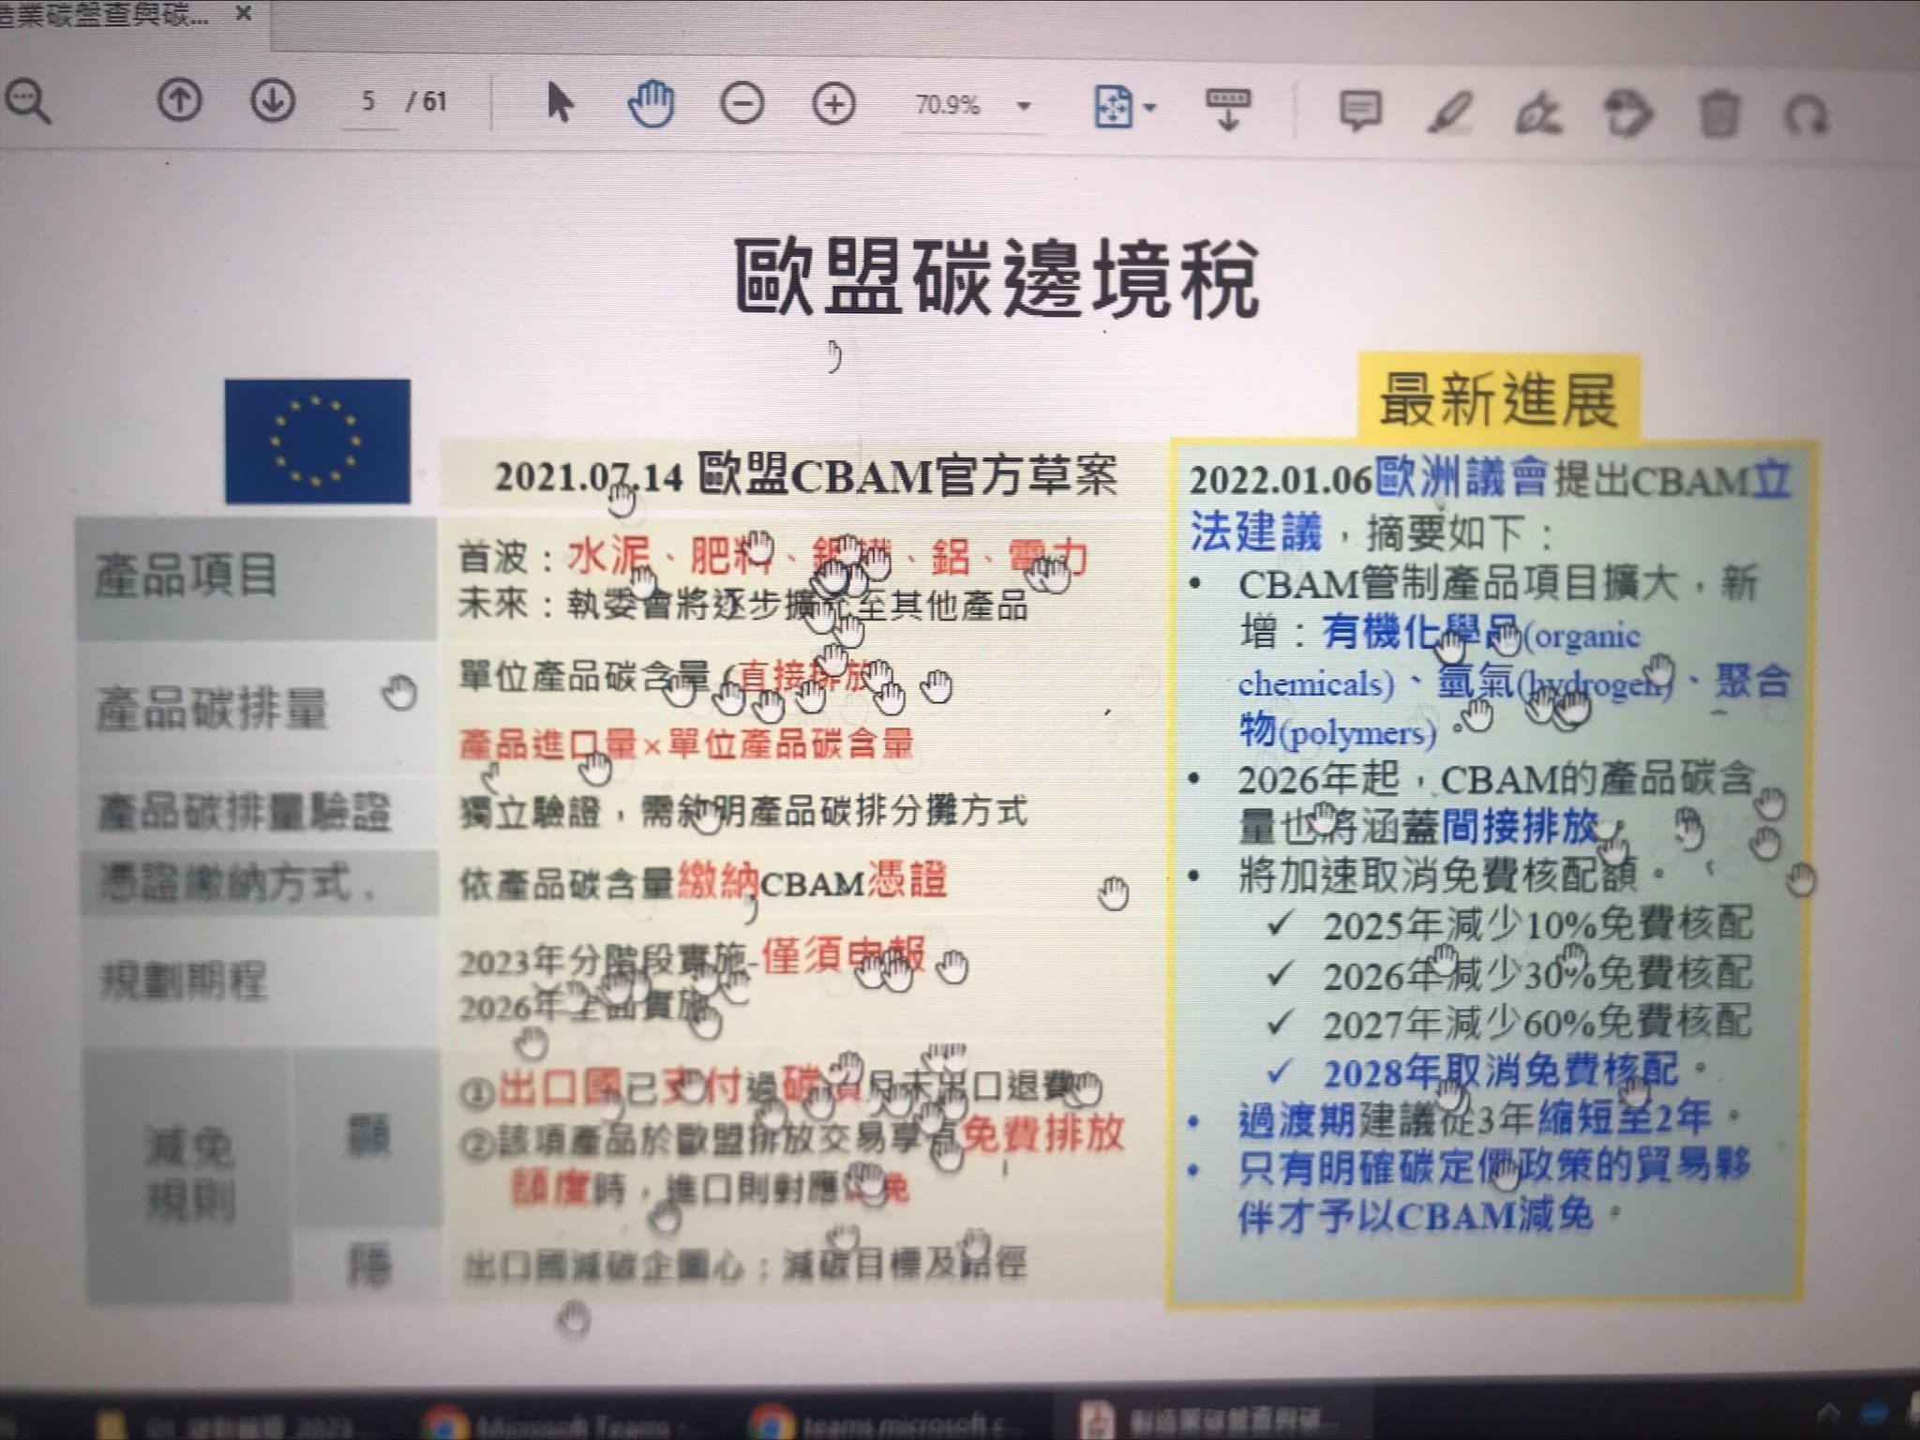Open the sign document tool
This screenshot has height=1440, width=1920.
point(1537,115)
